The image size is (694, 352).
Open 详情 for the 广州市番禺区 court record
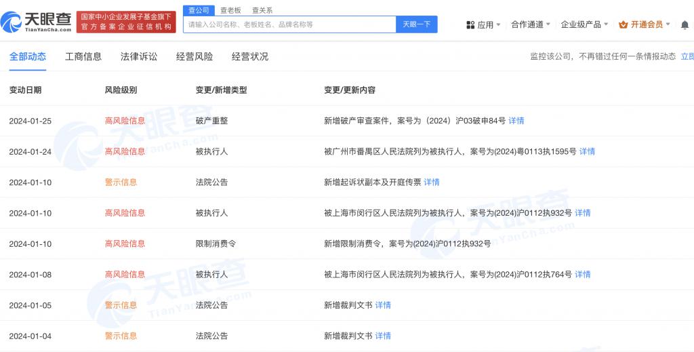[x=587, y=151]
